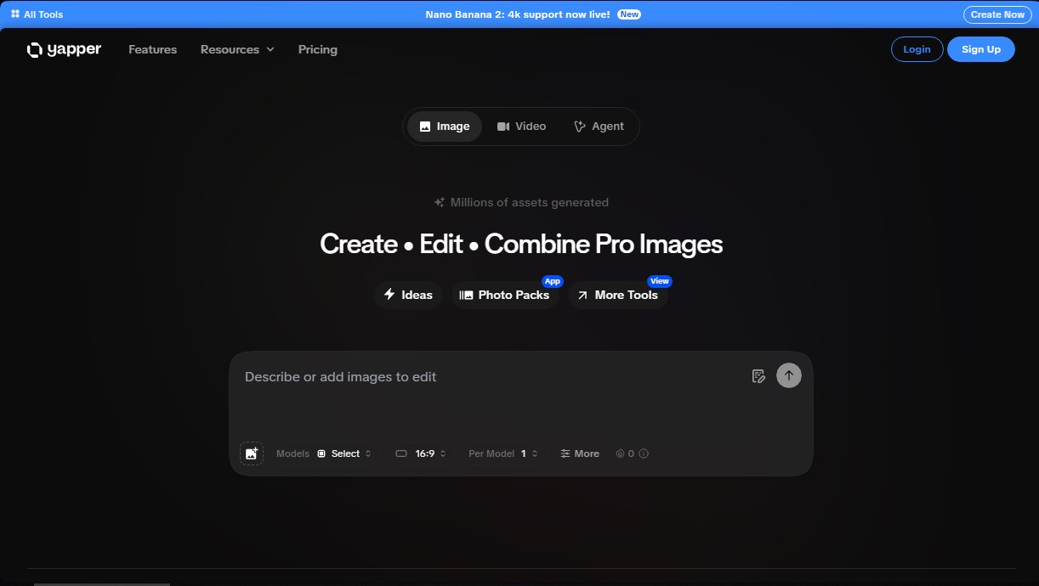Submit prompt with the arrow-up button
This screenshot has width=1039, height=586.
tap(789, 375)
